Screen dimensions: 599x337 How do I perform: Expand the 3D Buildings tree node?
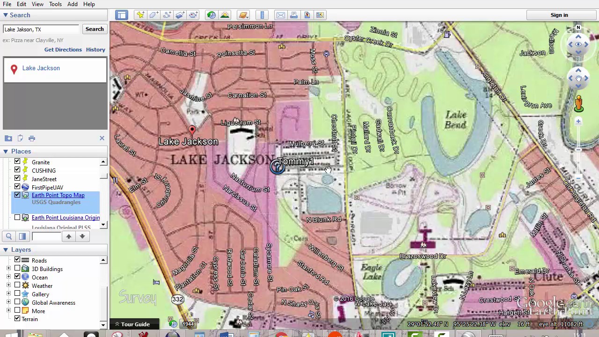click(8, 268)
